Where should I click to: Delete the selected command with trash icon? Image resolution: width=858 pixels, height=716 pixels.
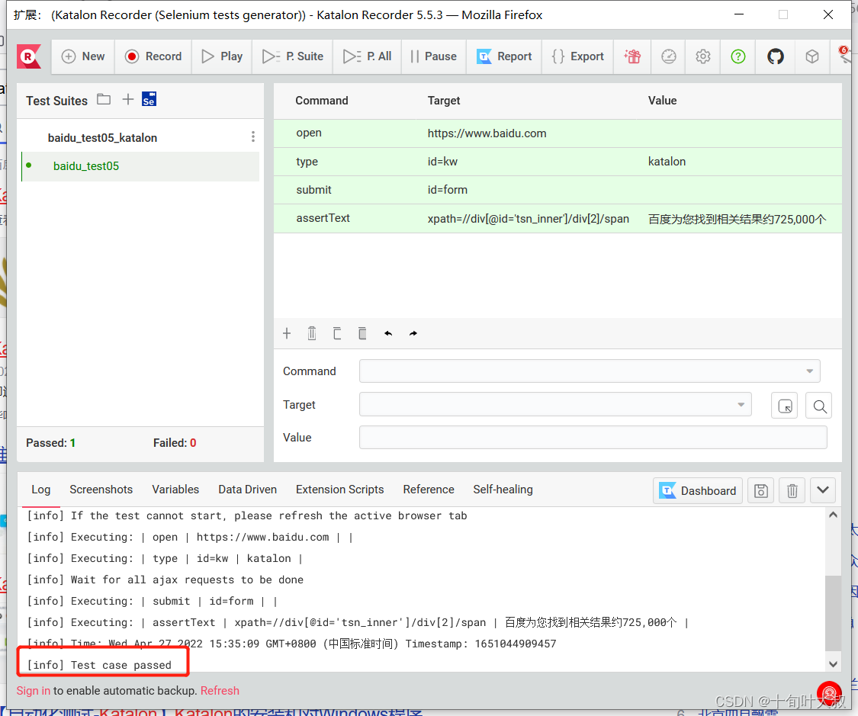pyautogui.click(x=312, y=333)
